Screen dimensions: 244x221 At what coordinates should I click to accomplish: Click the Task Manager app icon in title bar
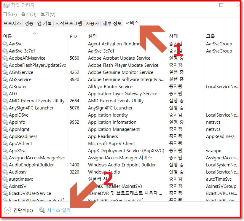click(7, 5)
